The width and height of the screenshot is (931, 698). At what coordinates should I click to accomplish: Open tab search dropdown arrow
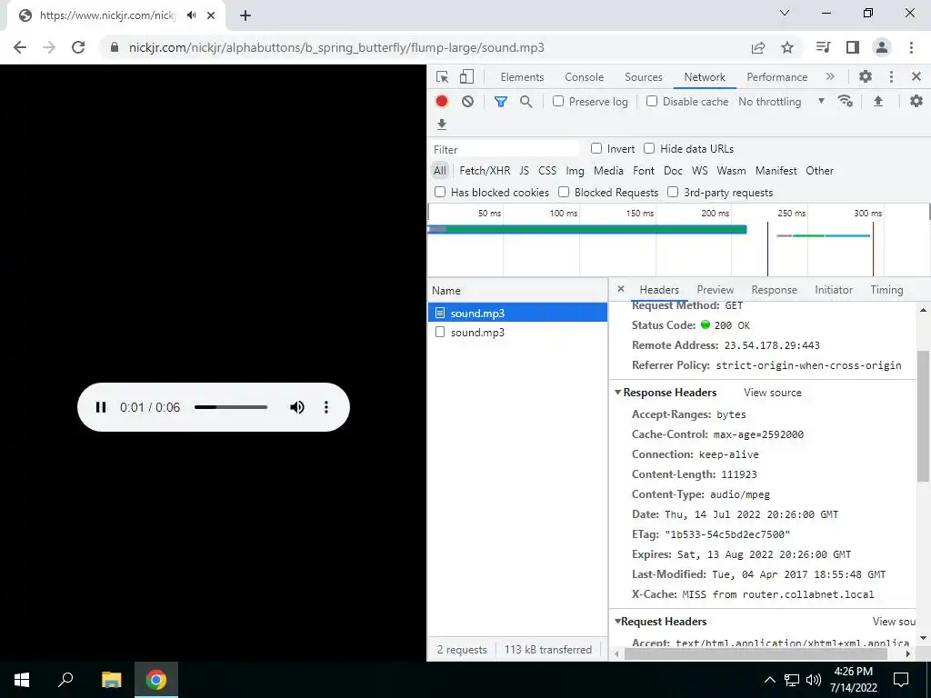tap(785, 13)
